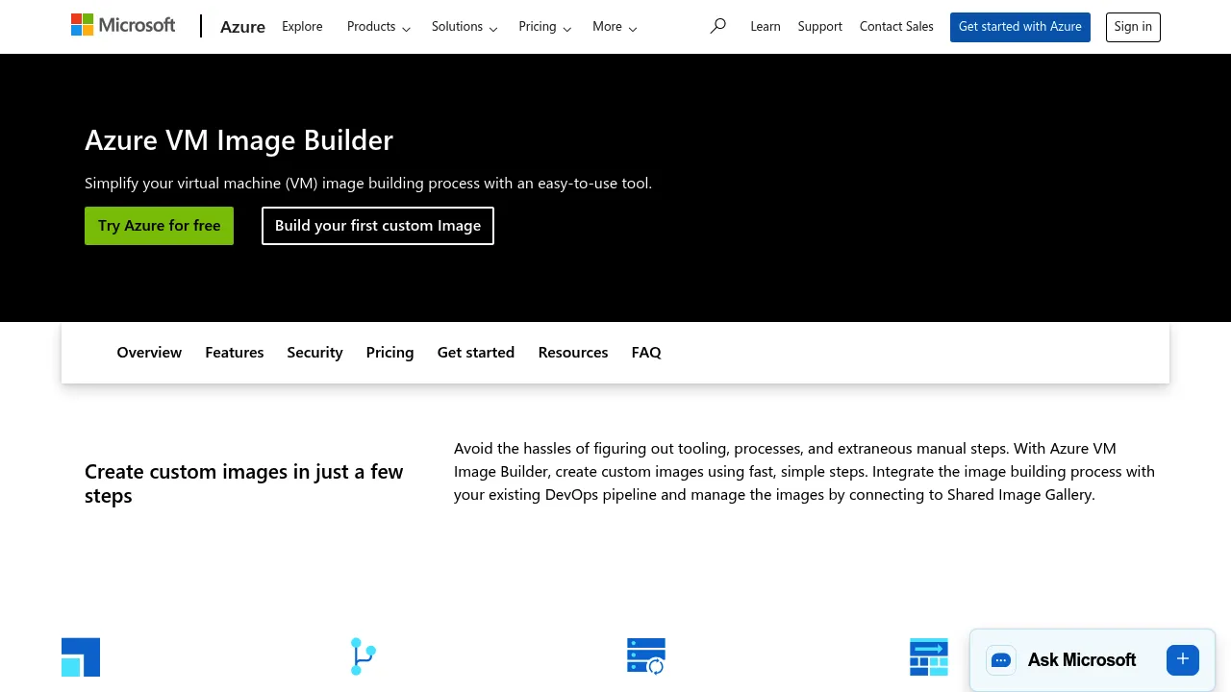Visit the Learn link

[766, 27]
